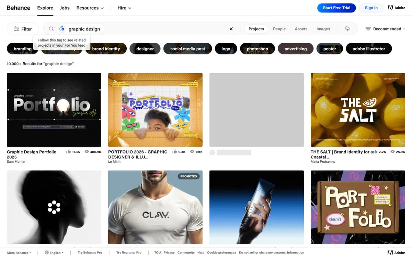The image size is (412, 257).
Task: Click the Behance logo
Action: pyautogui.click(x=19, y=8)
